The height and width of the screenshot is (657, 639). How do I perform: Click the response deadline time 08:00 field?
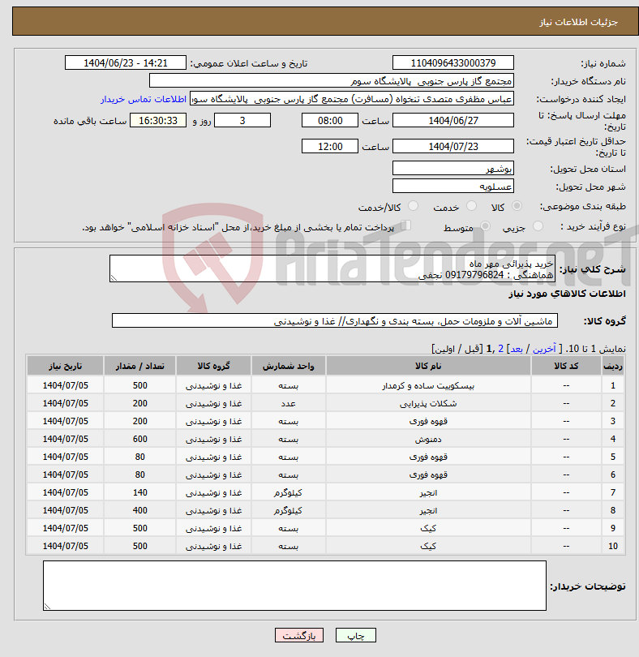[330, 120]
